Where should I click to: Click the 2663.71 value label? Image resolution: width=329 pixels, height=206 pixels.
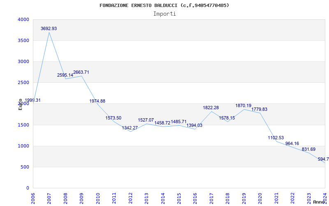[x=81, y=72]
